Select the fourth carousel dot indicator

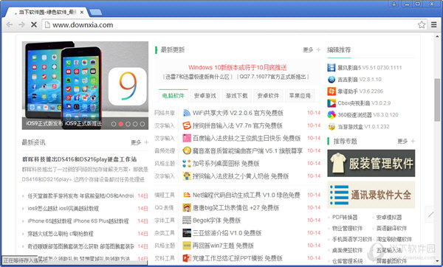click(x=135, y=124)
